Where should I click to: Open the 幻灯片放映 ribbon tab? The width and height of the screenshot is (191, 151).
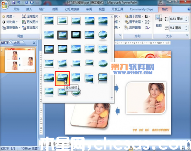[x=72, y=9]
